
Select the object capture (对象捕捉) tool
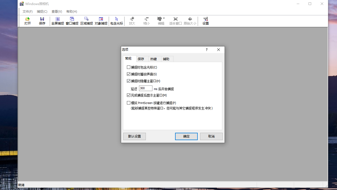tap(101, 21)
